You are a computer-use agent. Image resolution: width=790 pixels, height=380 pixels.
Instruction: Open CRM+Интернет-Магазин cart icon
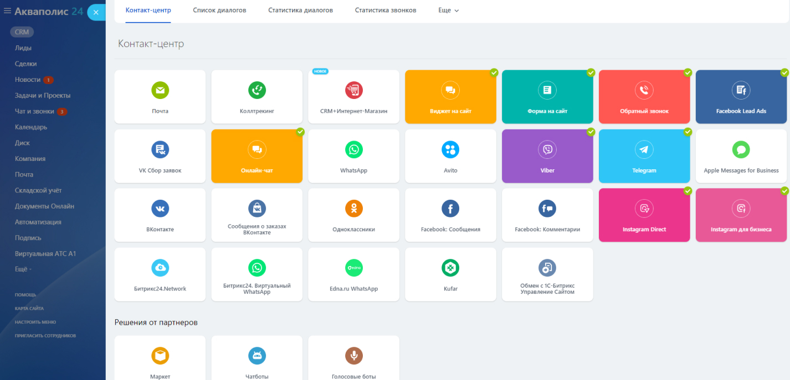pyautogui.click(x=353, y=90)
